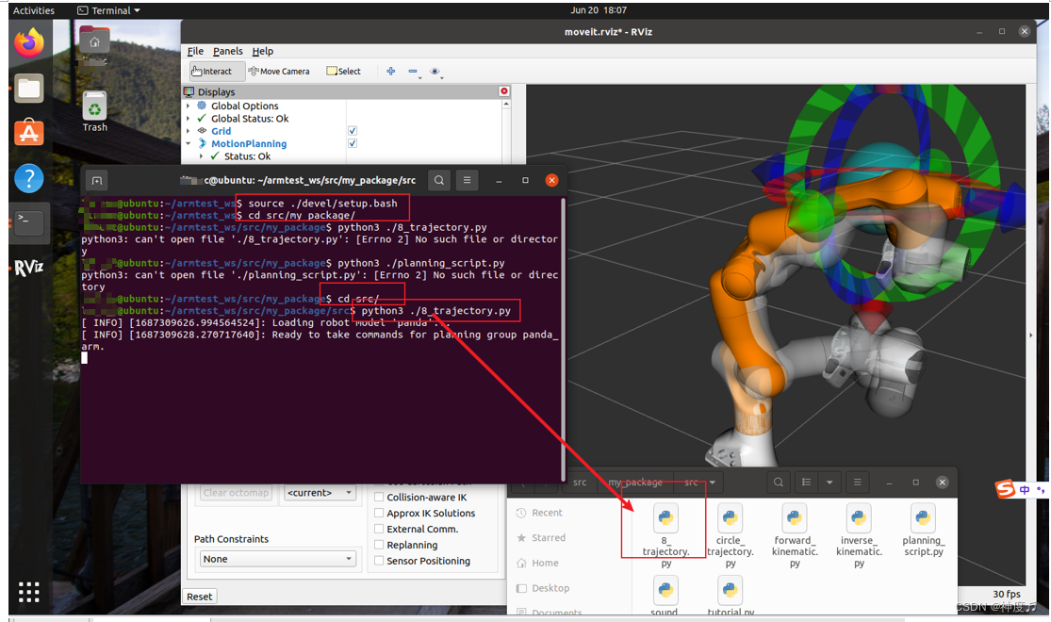
Task: Toggle the Grid display checkbox
Action: (353, 131)
